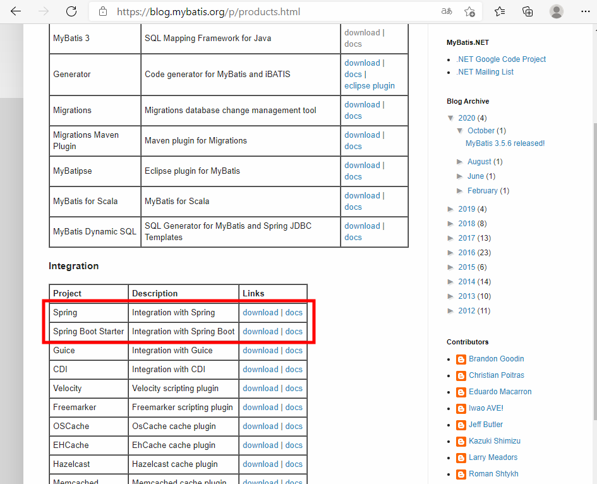Expand the 2016 archive triangle
This screenshot has height=484, width=597.
451,253
